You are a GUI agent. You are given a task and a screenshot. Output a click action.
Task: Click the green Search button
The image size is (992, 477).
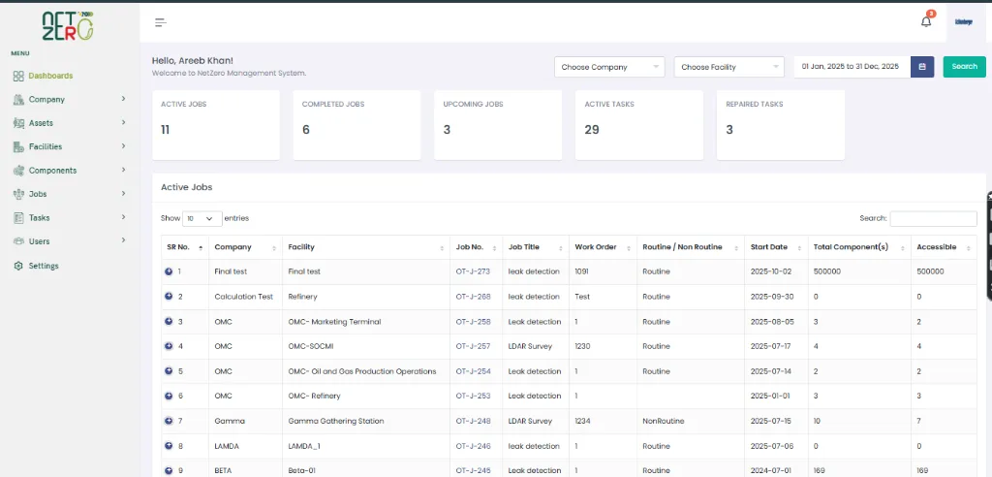(964, 67)
